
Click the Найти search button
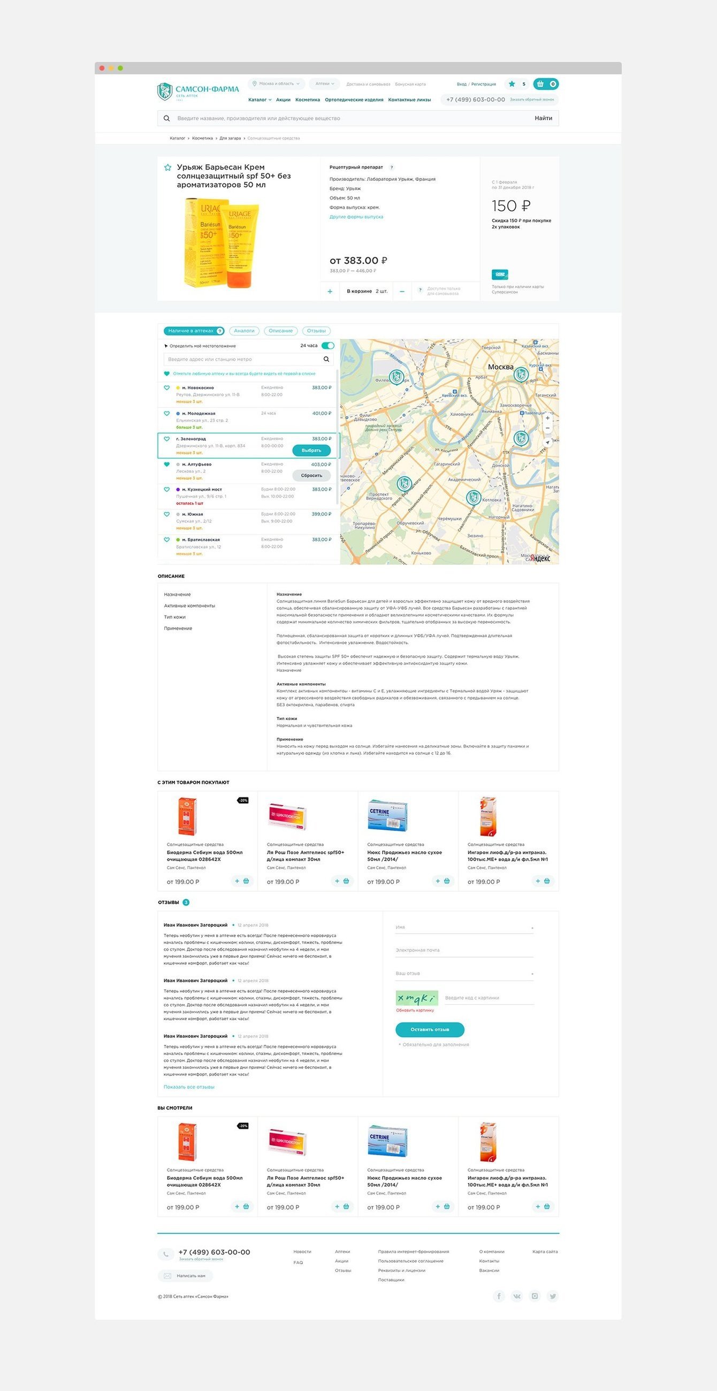[543, 118]
